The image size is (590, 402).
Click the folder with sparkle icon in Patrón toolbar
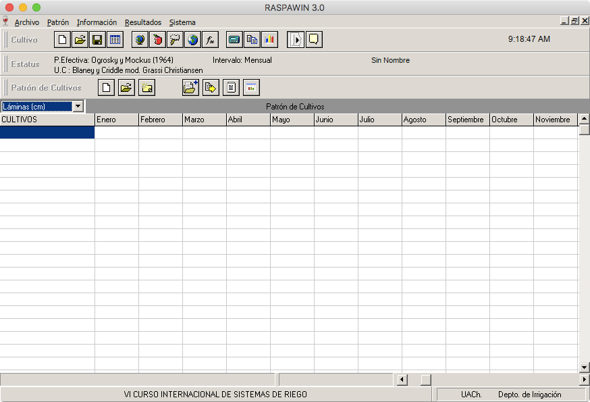click(x=146, y=87)
